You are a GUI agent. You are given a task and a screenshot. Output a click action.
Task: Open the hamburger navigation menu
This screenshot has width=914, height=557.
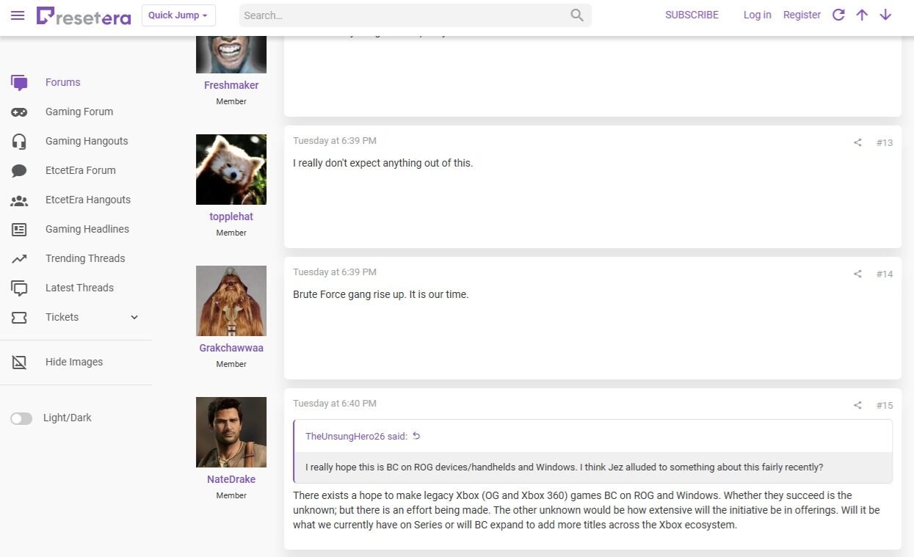click(x=18, y=15)
